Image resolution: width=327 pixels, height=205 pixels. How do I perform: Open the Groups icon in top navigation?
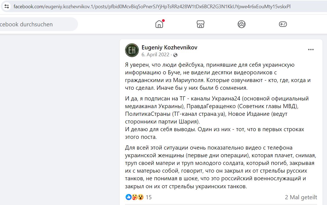[242, 24]
